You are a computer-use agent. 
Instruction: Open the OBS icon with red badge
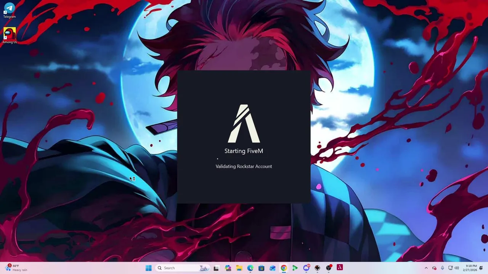coord(329,268)
